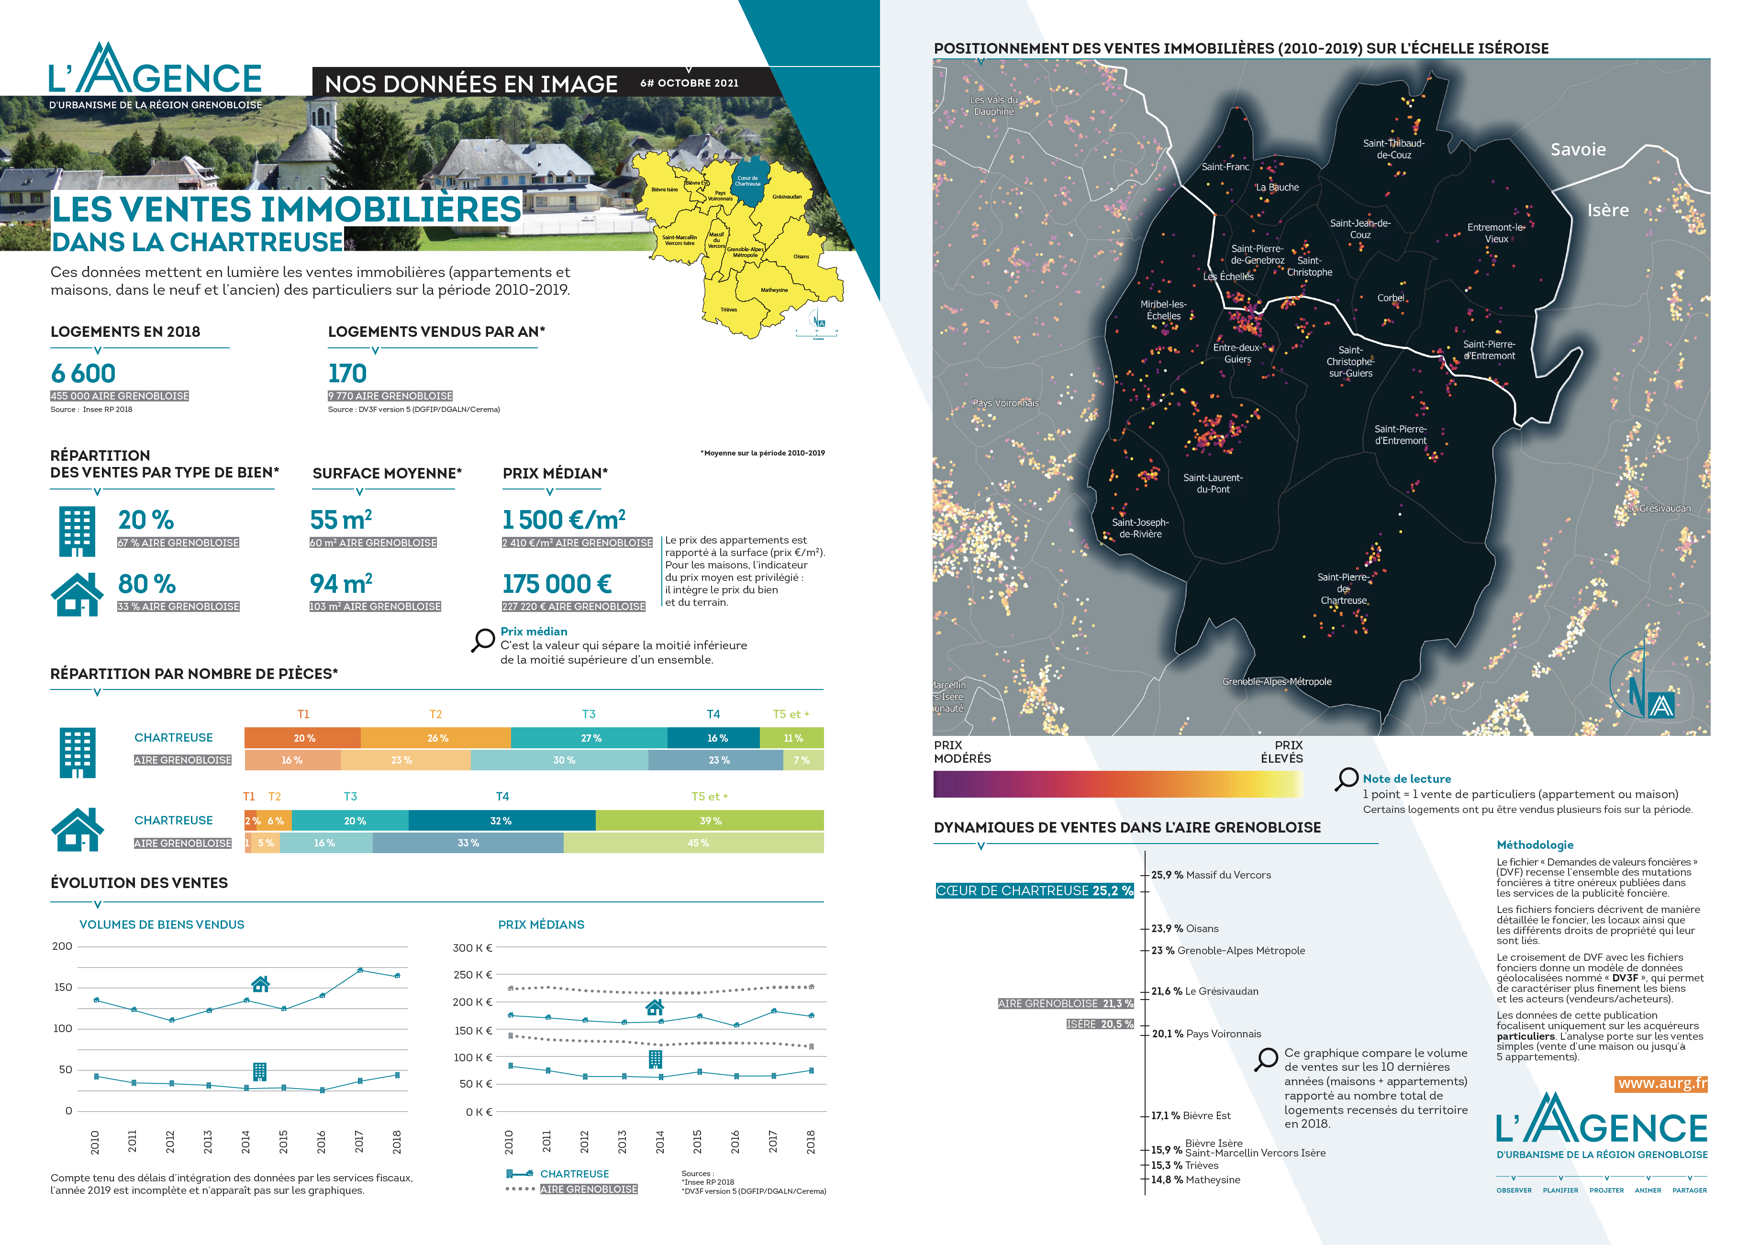Screen dimensions: 1760x1245
Task: Click the house icon on the volumes chart
Action: click(x=261, y=984)
